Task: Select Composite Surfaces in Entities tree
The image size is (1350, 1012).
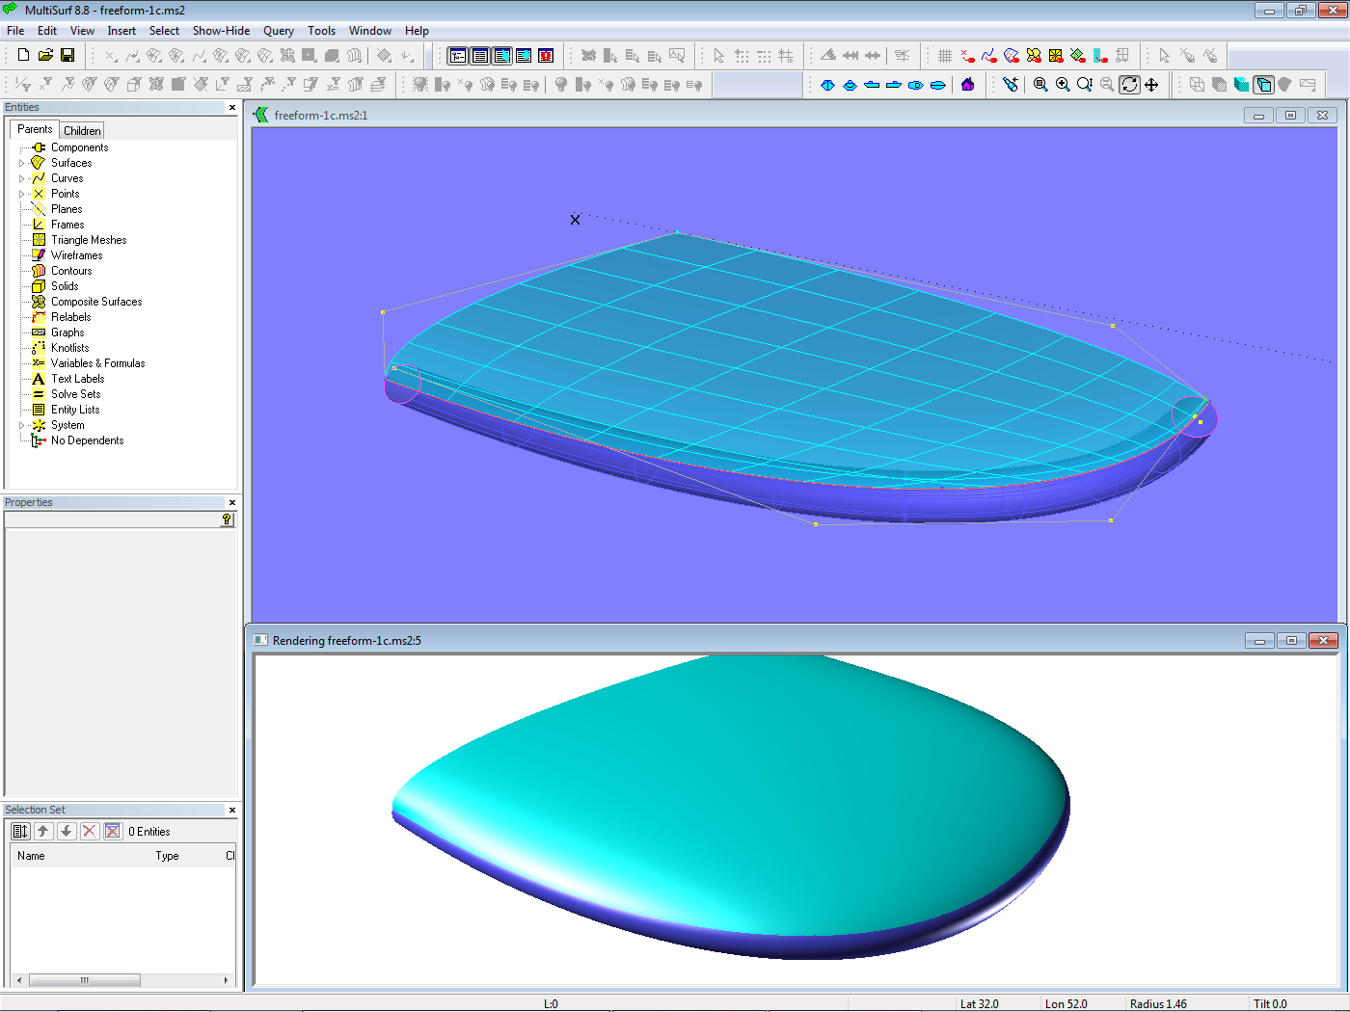Action: pyautogui.click(x=96, y=302)
